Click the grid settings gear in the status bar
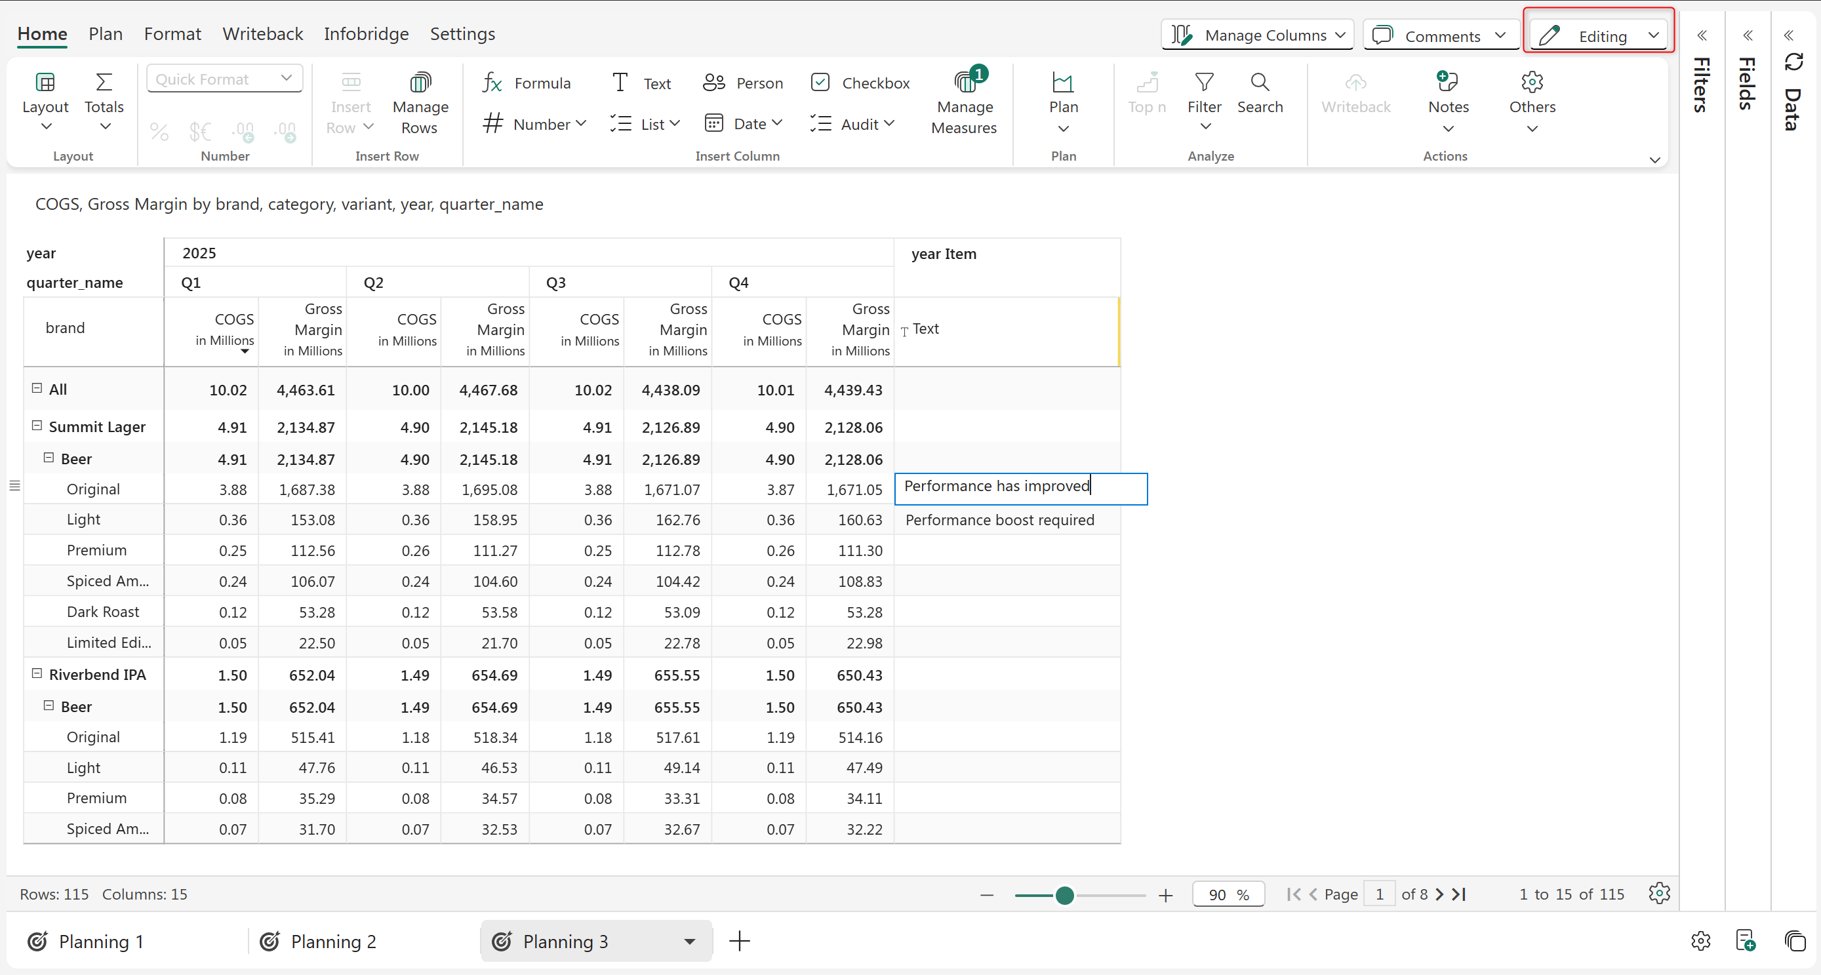Image resolution: width=1821 pixels, height=975 pixels. pyautogui.click(x=1658, y=894)
